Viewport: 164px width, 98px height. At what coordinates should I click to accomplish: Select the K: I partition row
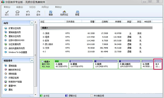pyautogui.click(x=96, y=51)
